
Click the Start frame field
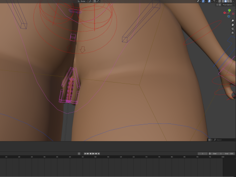pos(217,153)
